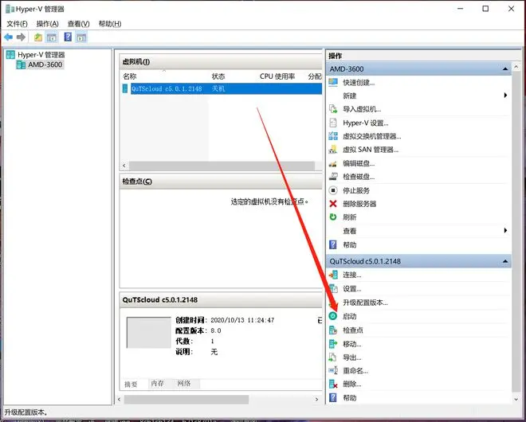526x422 pixels.
Task: Click 编辑磁盘 icon
Action: [333, 163]
